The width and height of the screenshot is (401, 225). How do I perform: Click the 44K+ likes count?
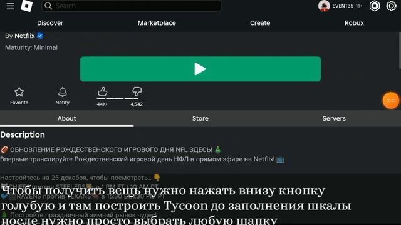(102, 104)
